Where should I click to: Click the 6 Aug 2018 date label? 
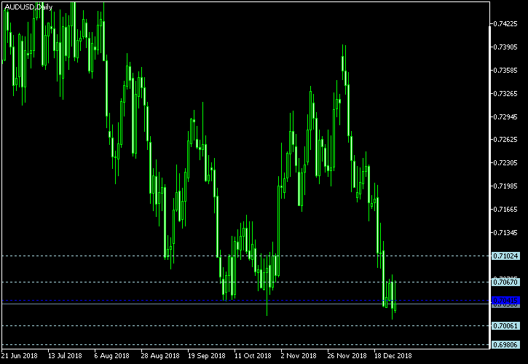point(112,355)
